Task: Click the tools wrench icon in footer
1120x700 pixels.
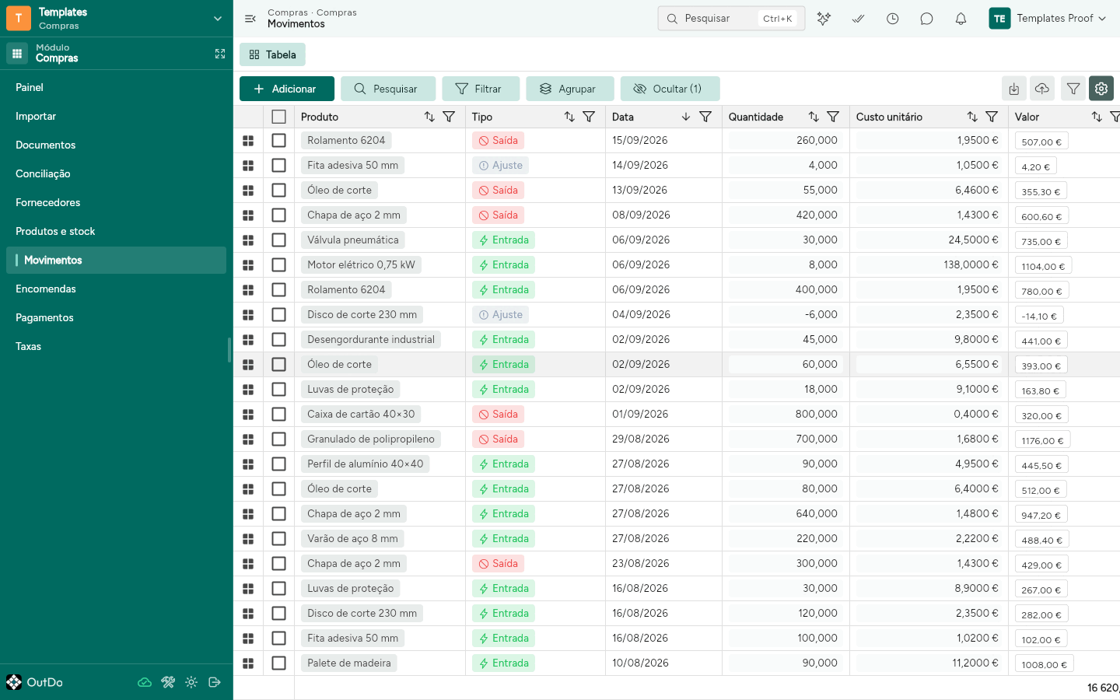Action: [x=168, y=682]
